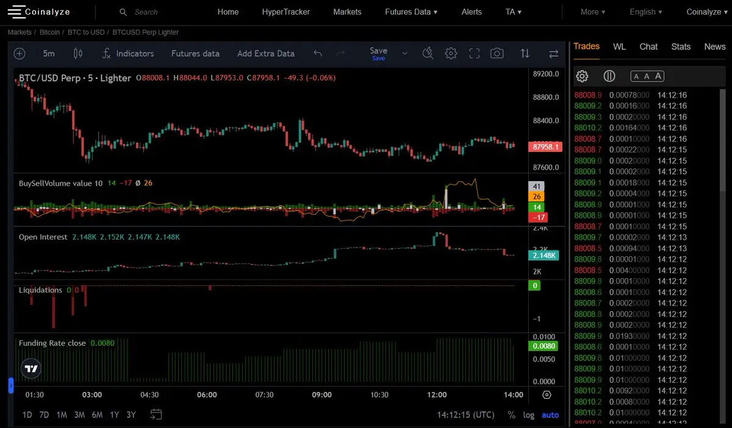The image size is (732, 428).
Task: Open Markets menu item
Action: 347,12
